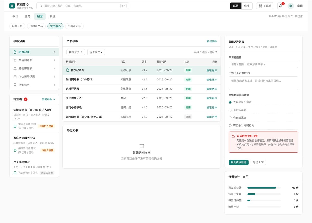Click 待客户签署 tag on 家庭咨询服务协议

coord(48,150)
